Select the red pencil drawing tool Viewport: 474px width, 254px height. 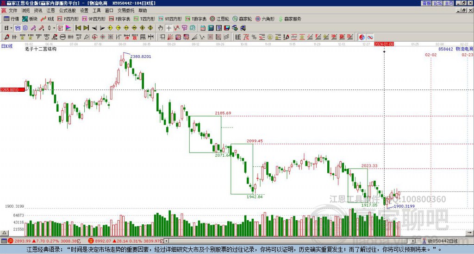coord(6,37)
